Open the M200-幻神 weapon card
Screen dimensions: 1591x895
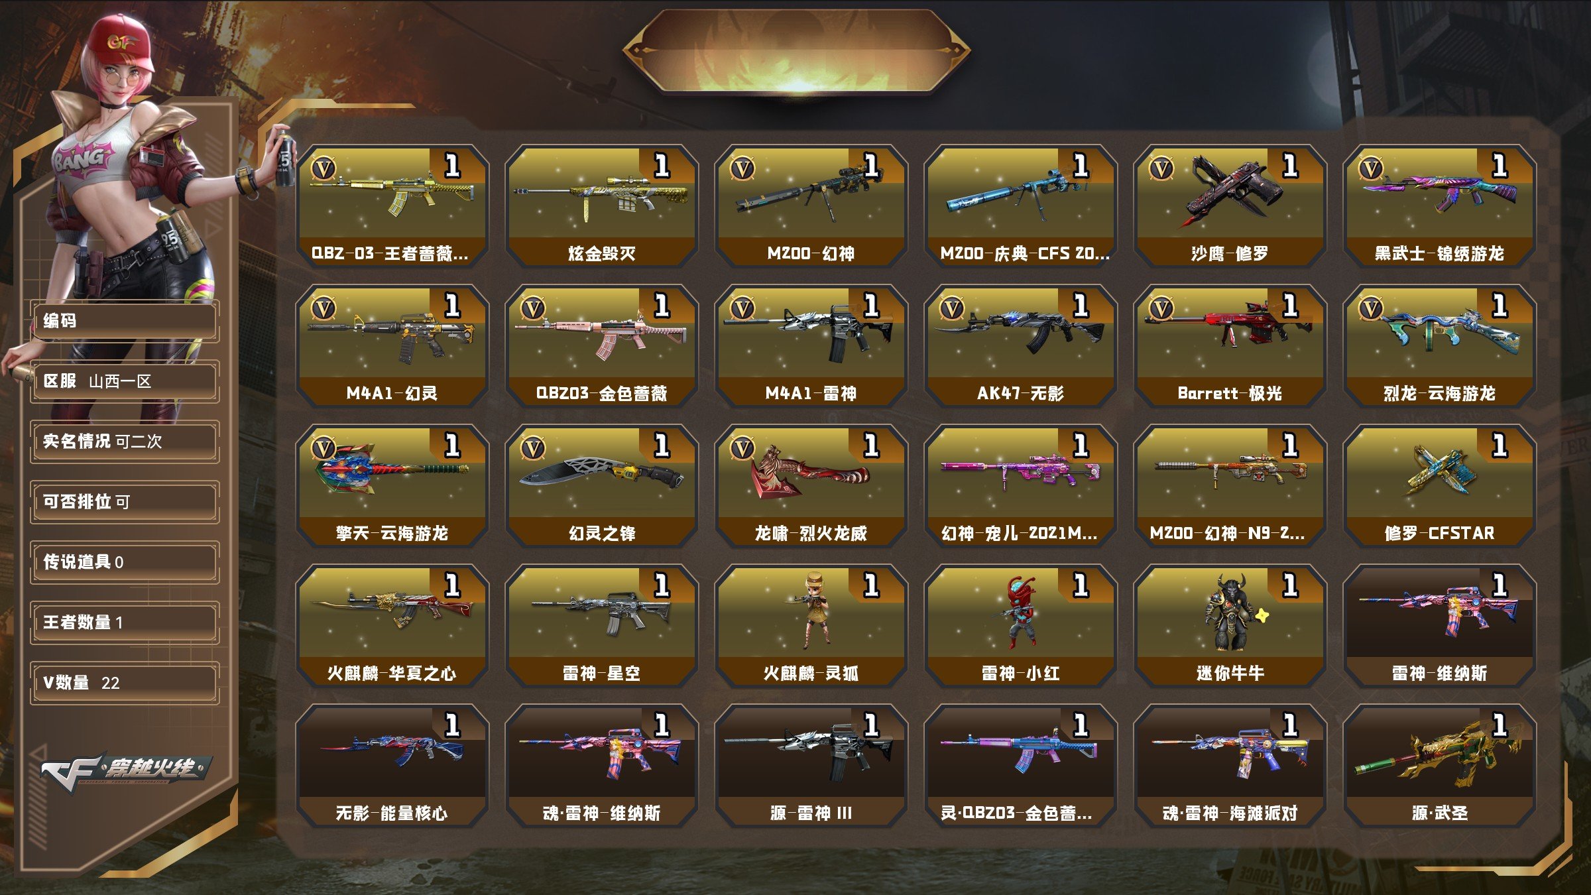811,206
